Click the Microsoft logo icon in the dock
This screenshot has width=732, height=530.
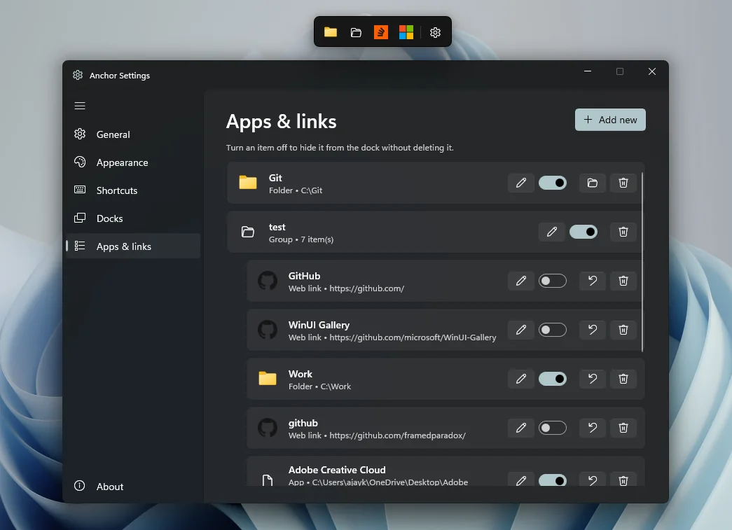[406, 32]
